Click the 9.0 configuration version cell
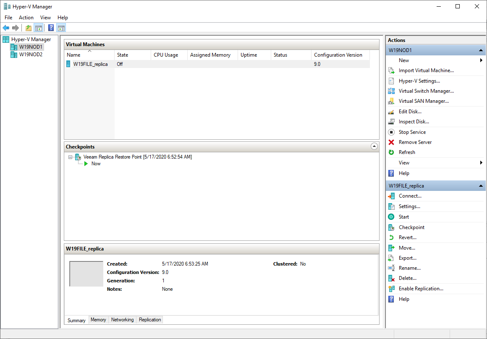 (317, 64)
